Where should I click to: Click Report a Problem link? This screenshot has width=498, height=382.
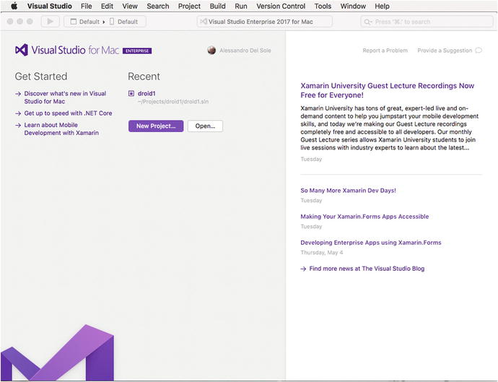[x=385, y=51]
